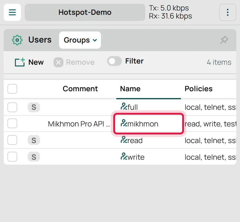Click the S badge in full row
This screenshot has height=222, width=240.
click(x=34, y=107)
